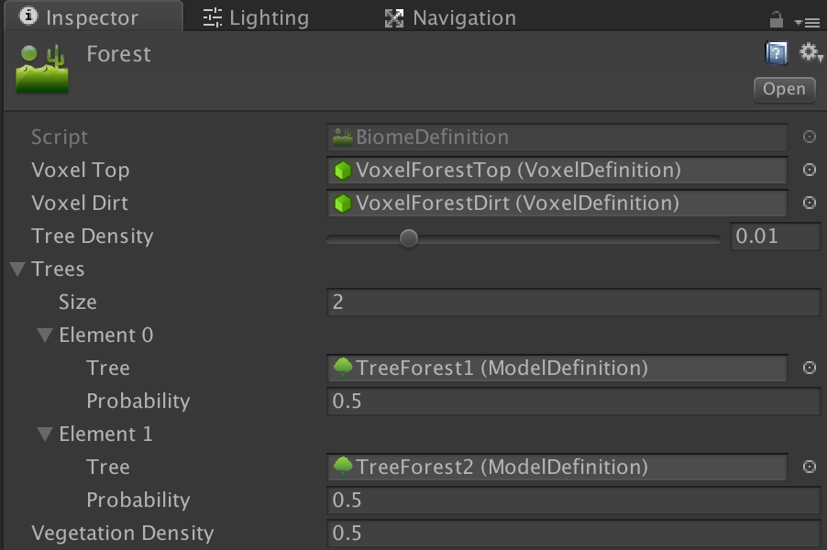Screen dimensions: 827x550
Task: Click the Open button
Action: [784, 90]
